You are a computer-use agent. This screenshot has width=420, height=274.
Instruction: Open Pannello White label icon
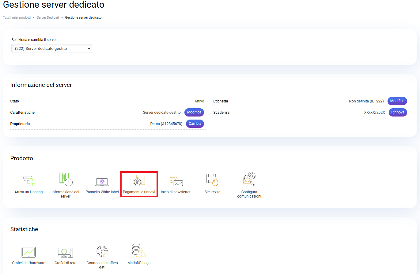[x=102, y=181]
